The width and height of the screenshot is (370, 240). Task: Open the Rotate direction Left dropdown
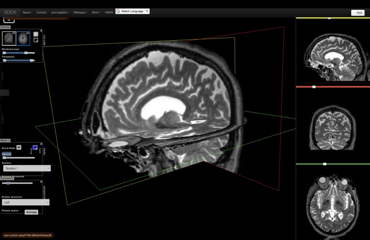(26, 202)
